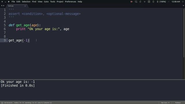Image resolution: width=185 pixels, height=104 pixels.
Task: Open the File menu
Action: point(13,2)
